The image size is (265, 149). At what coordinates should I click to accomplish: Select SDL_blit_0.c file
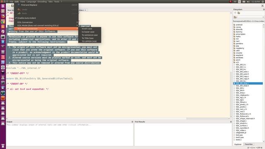[x=241, y=65]
